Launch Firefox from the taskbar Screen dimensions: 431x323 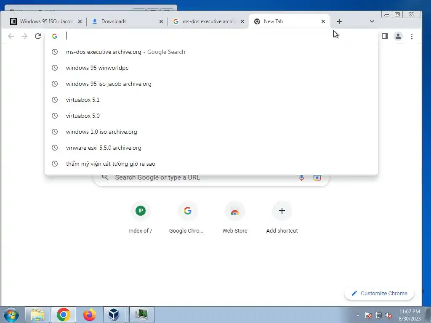click(89, 315)
